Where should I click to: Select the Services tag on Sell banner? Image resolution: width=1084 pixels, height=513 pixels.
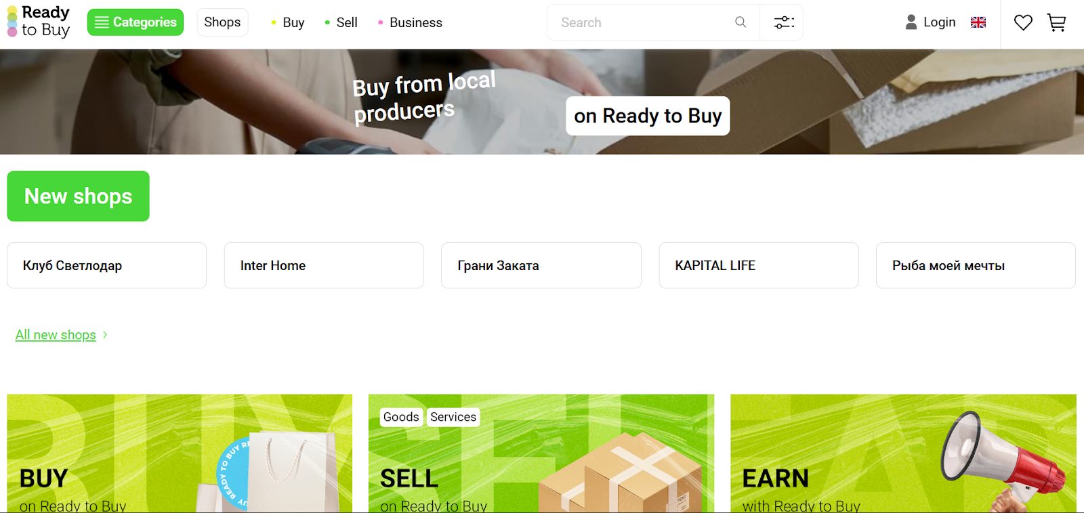click(x=453, y=417)
